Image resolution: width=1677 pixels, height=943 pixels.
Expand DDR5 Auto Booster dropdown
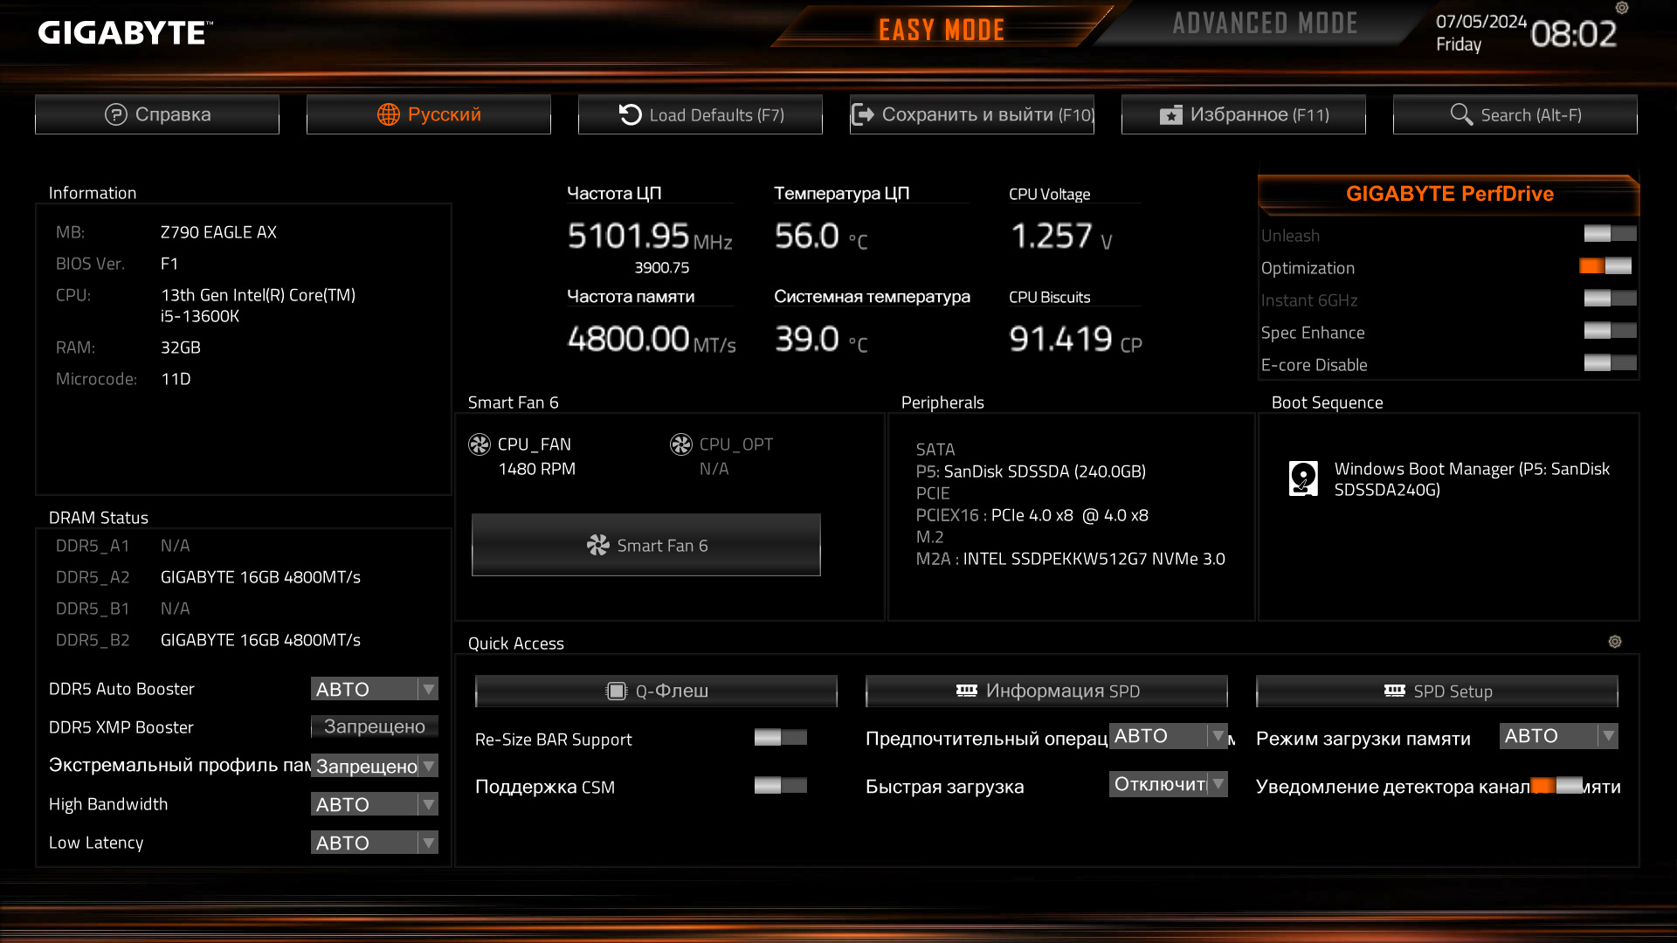pyautogui.click(x=374, y=689)
